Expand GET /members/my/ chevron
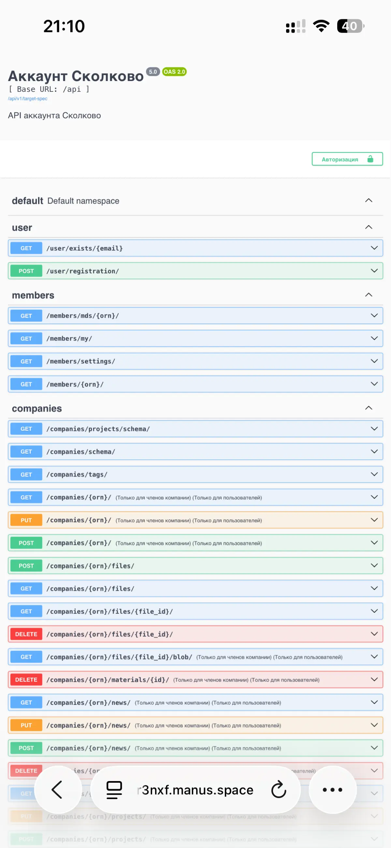Screen dimensions: 391x848 click(x=374, y=338)
